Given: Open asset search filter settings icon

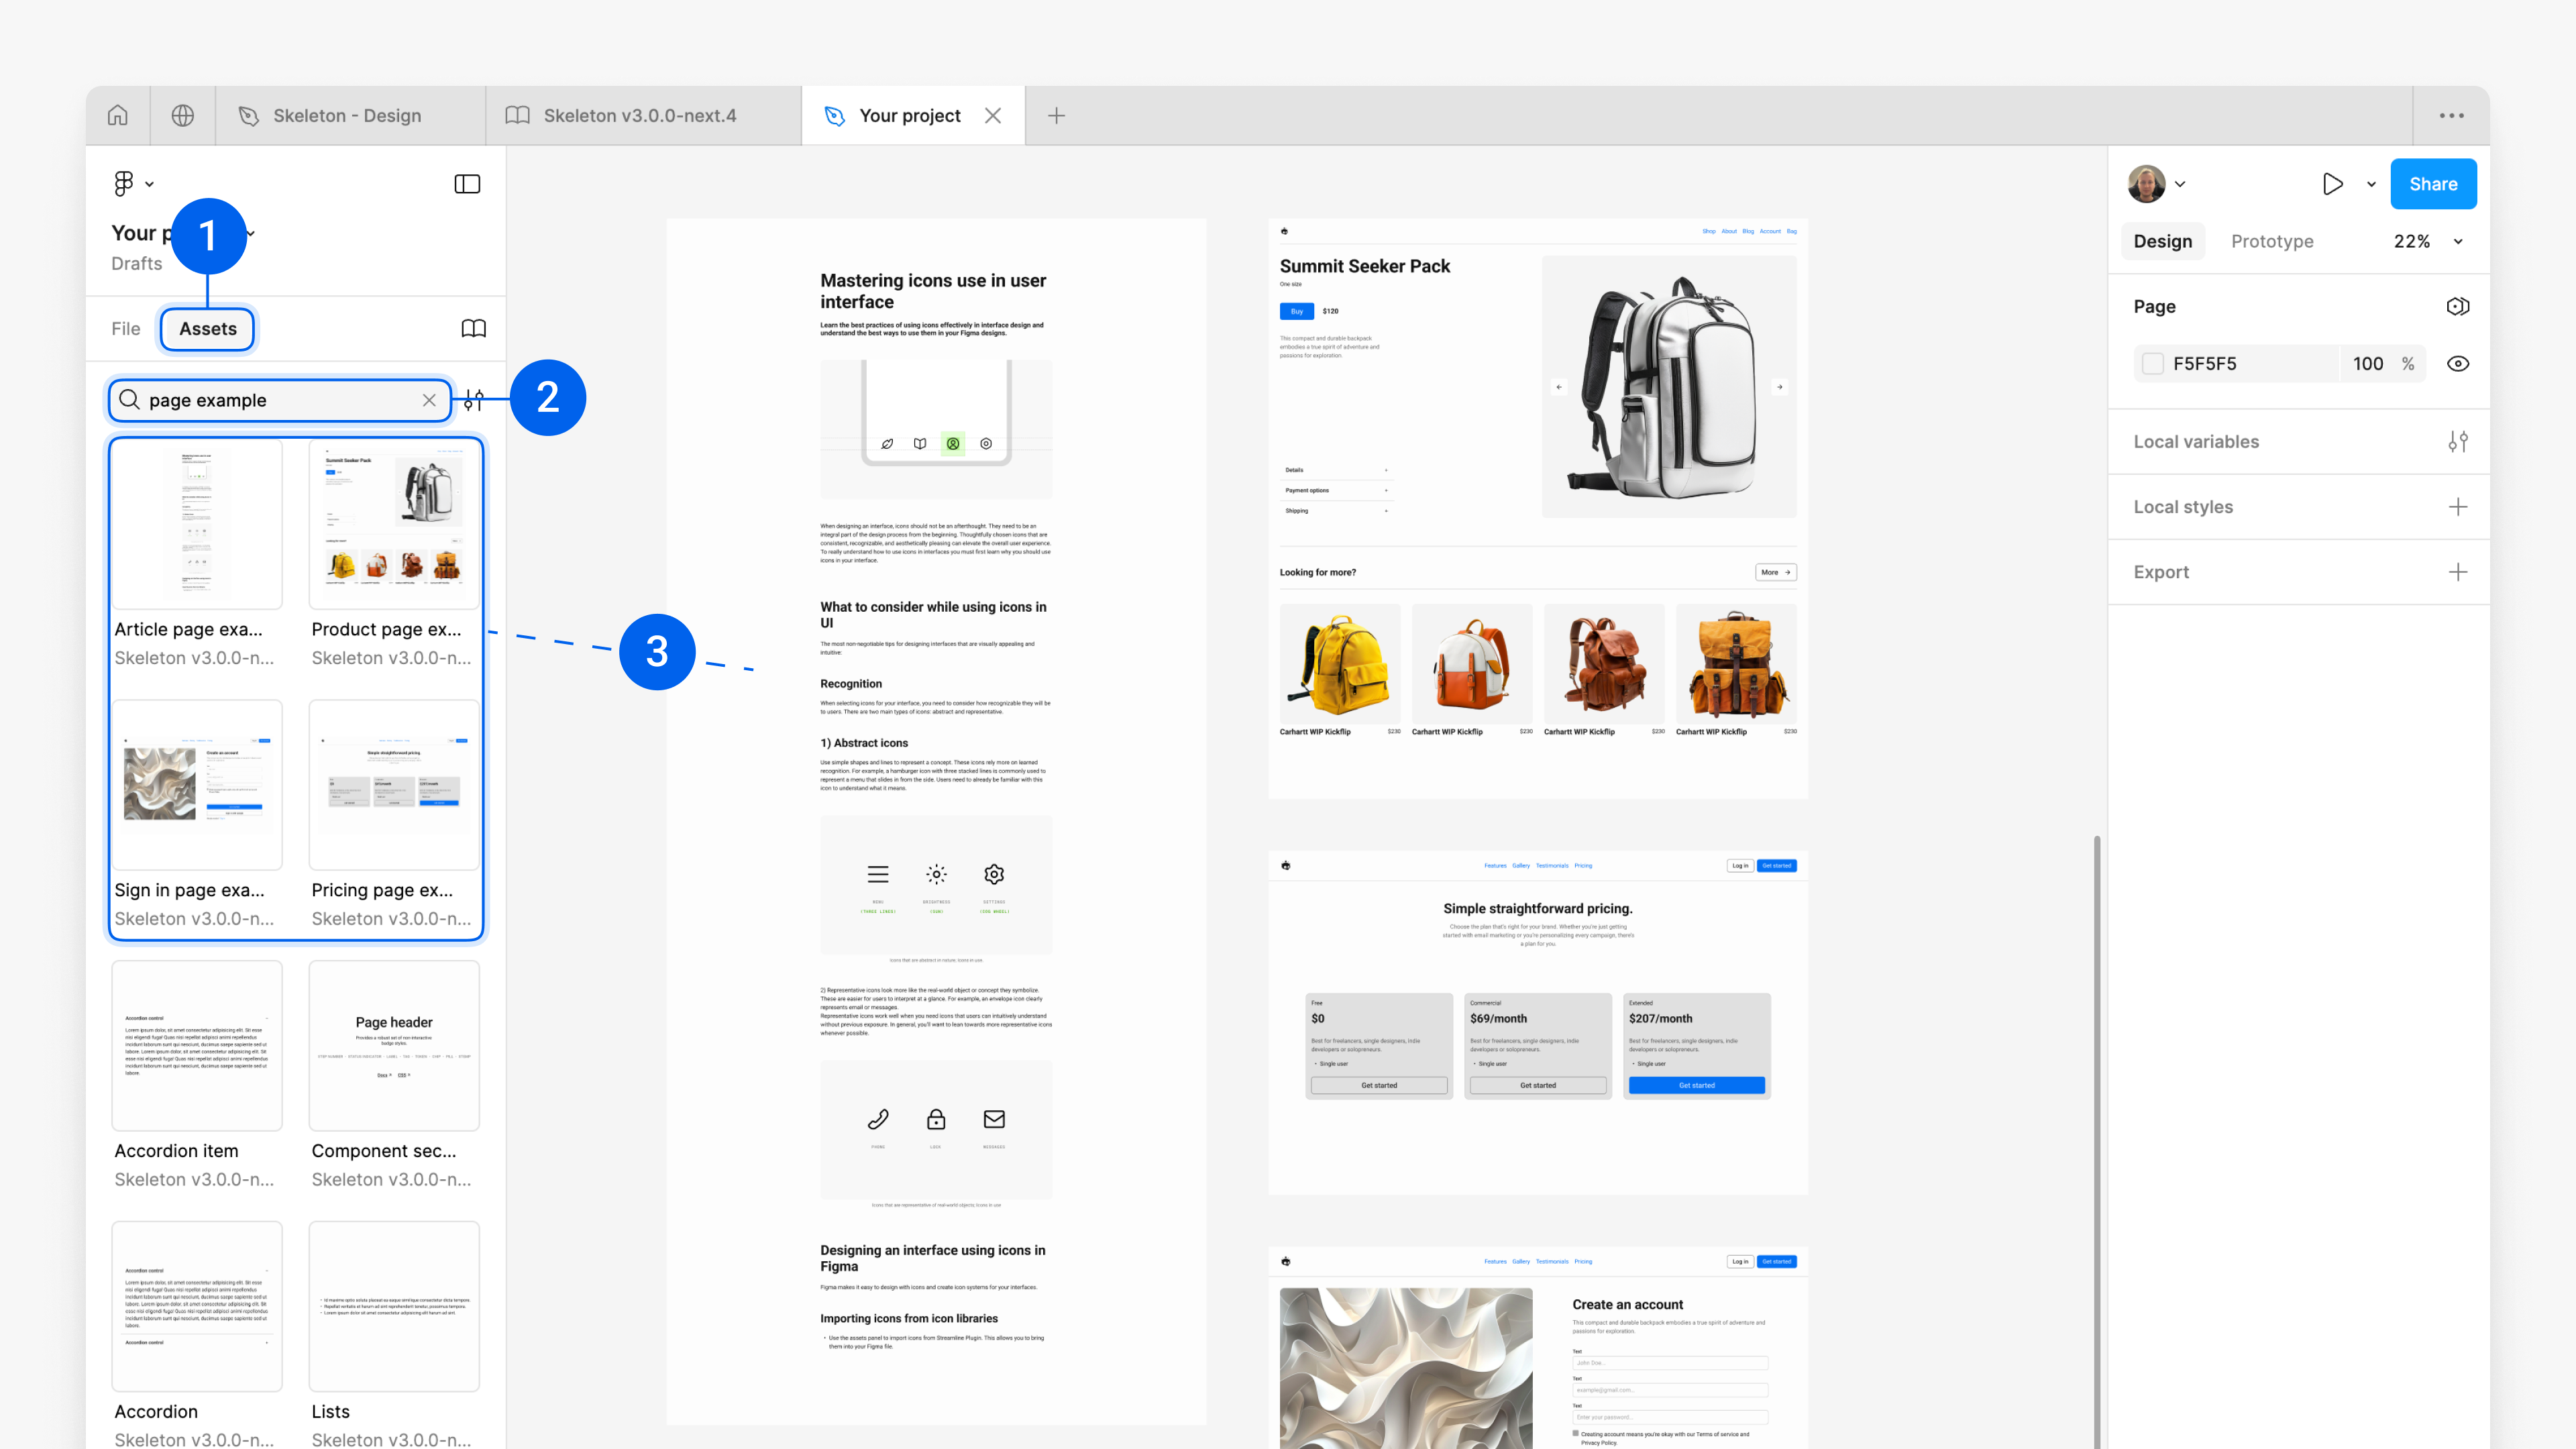Looking at the screenshot, I should click(474, 400).
